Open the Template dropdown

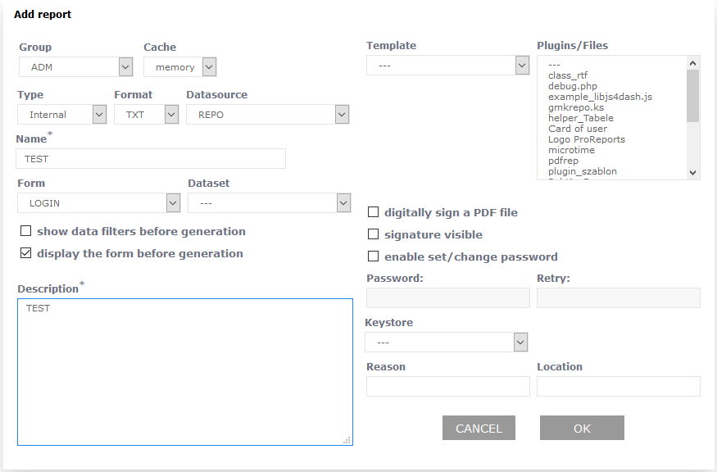point(447,66)
